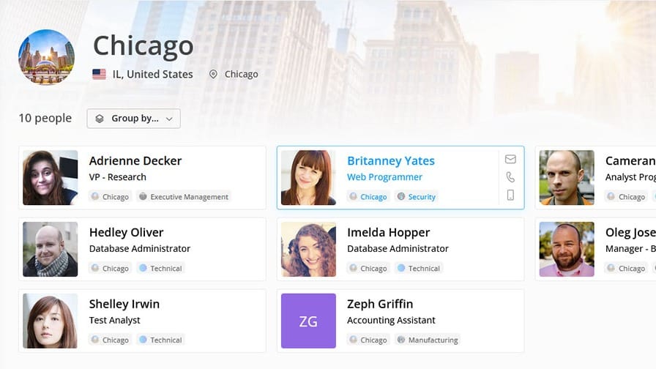Click Technical tag on Shelley Irwin card
This screenshot has height=369, width=656.
pyautogui.click(x=161, y=340)
